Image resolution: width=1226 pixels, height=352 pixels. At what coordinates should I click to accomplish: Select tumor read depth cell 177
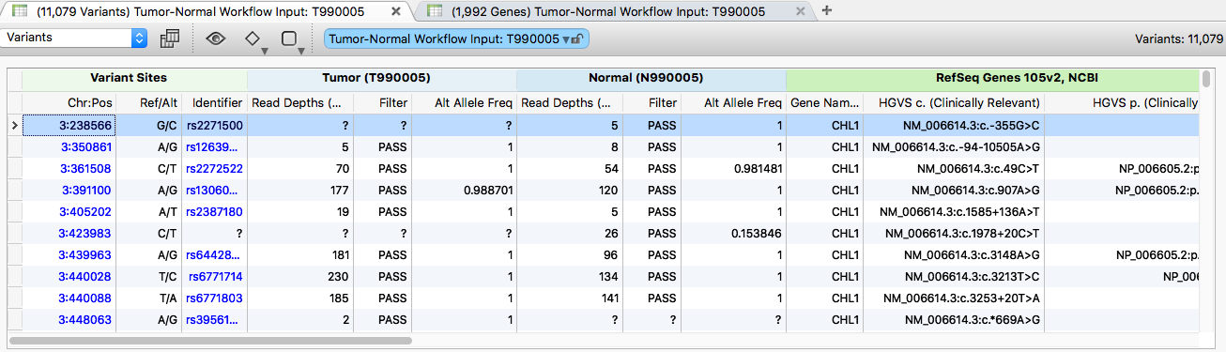click(x=300, y=191)
